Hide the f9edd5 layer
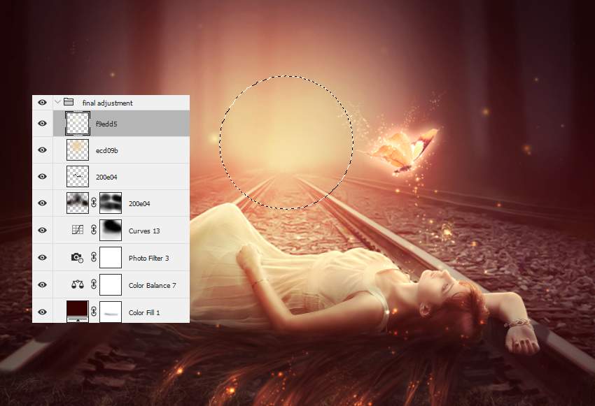Screen dimensions: 595x406 coord(42,123)
